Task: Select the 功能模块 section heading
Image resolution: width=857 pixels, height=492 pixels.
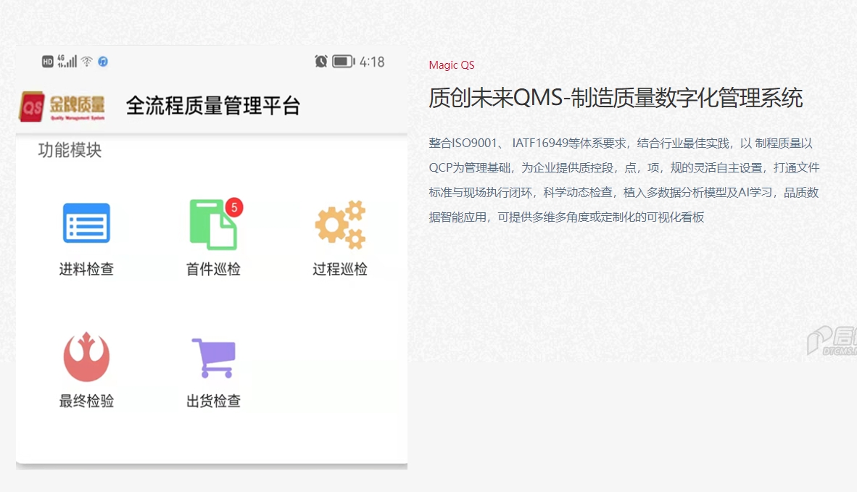Action: click(x=70, y=151)
